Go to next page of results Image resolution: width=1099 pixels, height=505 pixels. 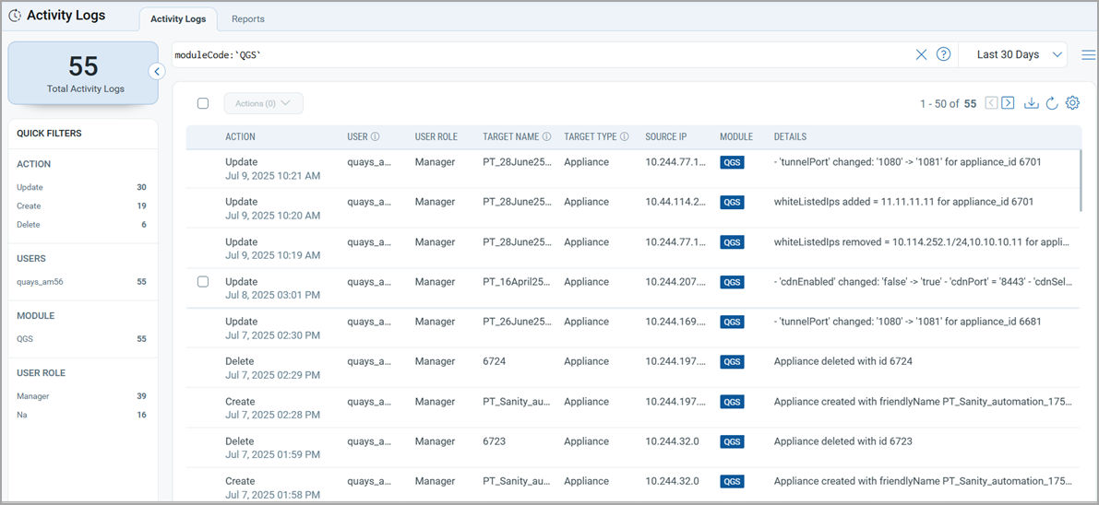coord(1008,103)
